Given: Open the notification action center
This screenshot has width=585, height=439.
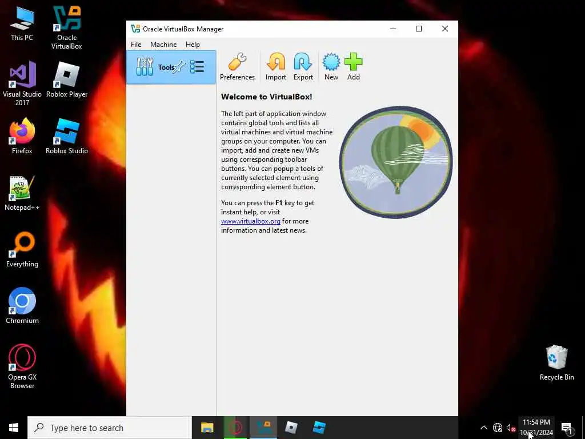Looking at the screenshot, I should (567, 428).
